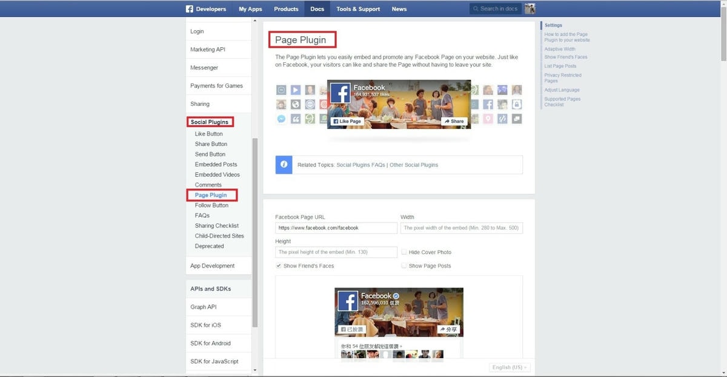Open the Like Button docs page
The image size is (727, 377).
click(209, 134)
